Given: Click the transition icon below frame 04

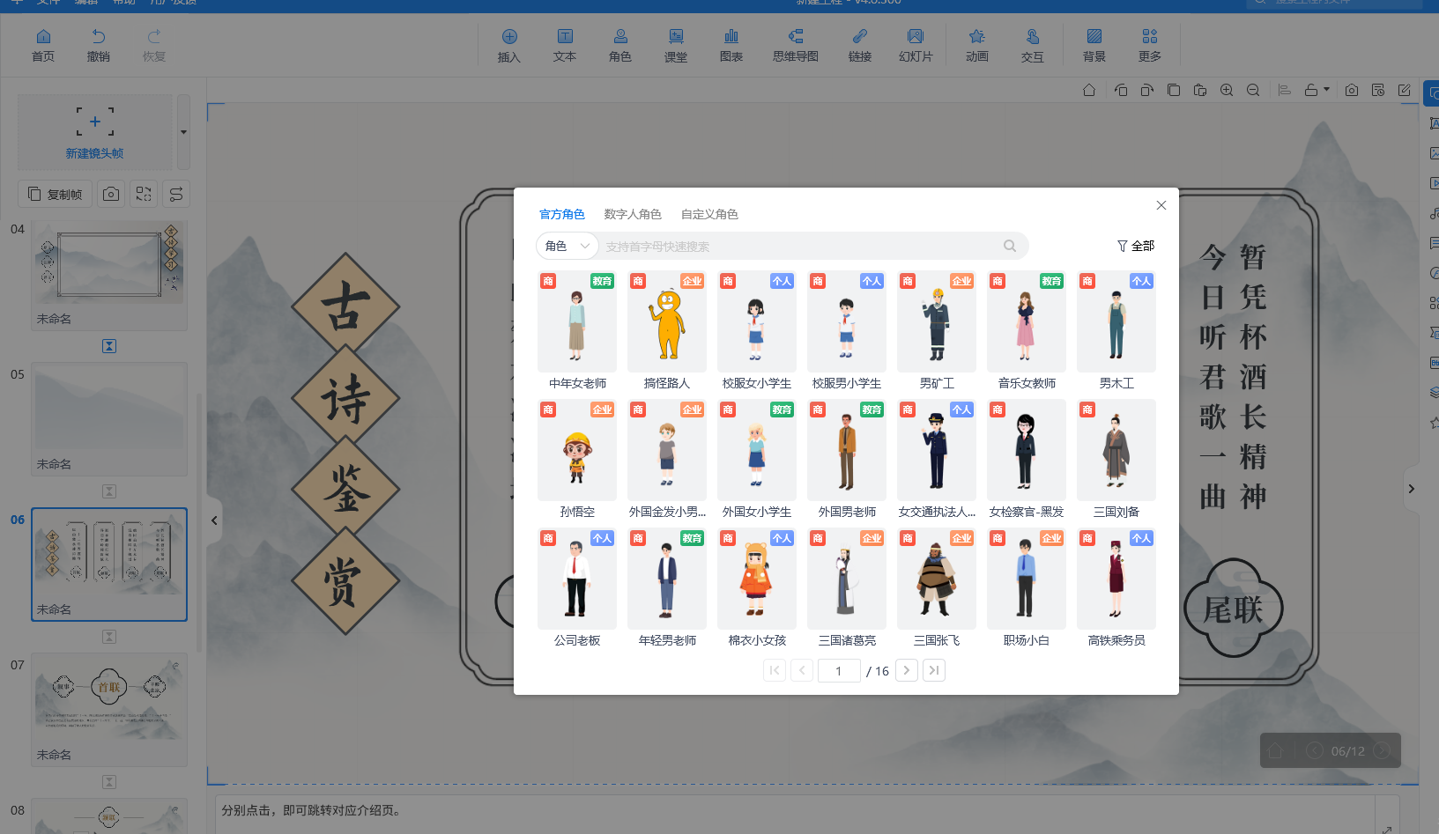Looking at the screenshot, I should click(x=109, y=346).
